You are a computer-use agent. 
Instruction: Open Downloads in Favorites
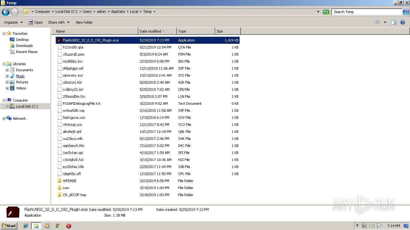(24, 46)
